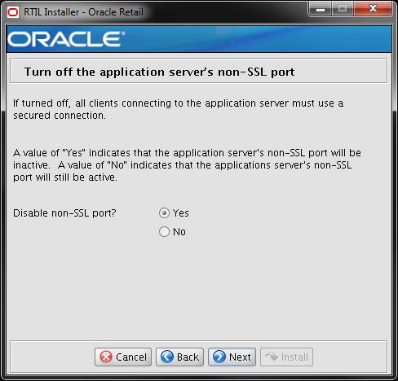Image resolution: width=398 pixels, height=381 pixels.
Task: Click the "No" option label text
Action: point(179,232)
